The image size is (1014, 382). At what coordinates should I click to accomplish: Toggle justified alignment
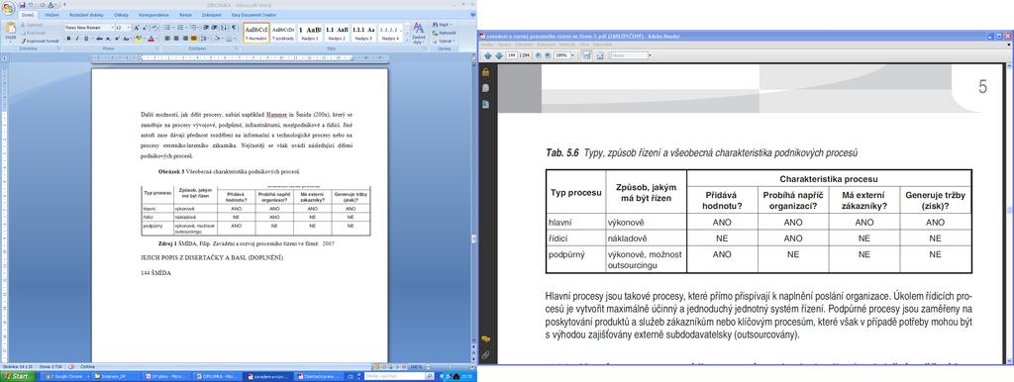(193, 39)
